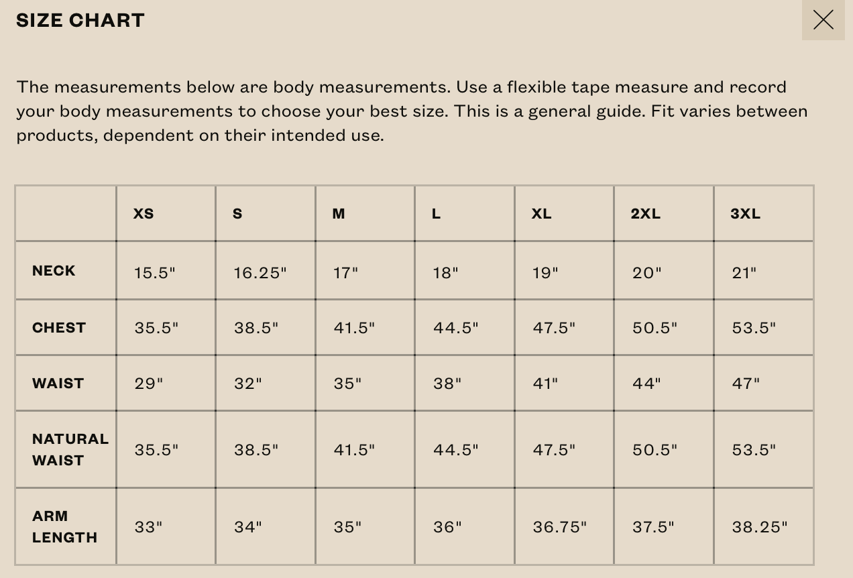Click the NATURAL WAIST row label
This screenshot has width=853, height=578.
click(x=70, y=450)
